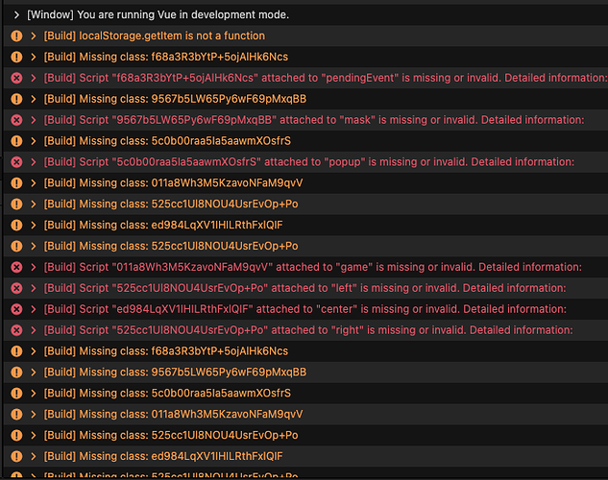This screenshot has width=608, height=480.
Task: Click error icon on "right" script row
Action: 15,330
